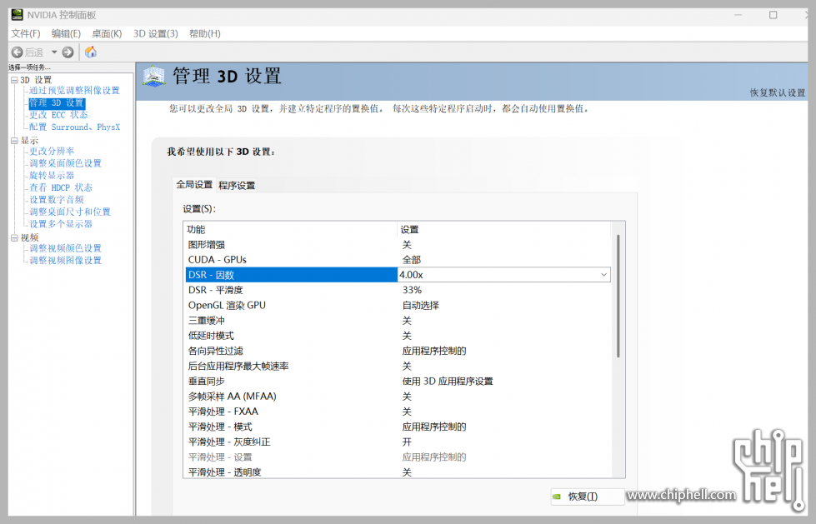Select the DSR - 平滑度 setting row
Screen dimensions: 816x524
(398, 290)
